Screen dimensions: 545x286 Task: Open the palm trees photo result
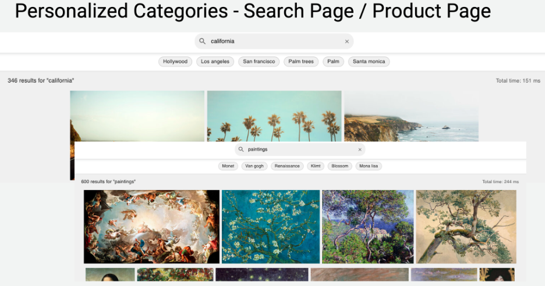[x=274, y=116]
